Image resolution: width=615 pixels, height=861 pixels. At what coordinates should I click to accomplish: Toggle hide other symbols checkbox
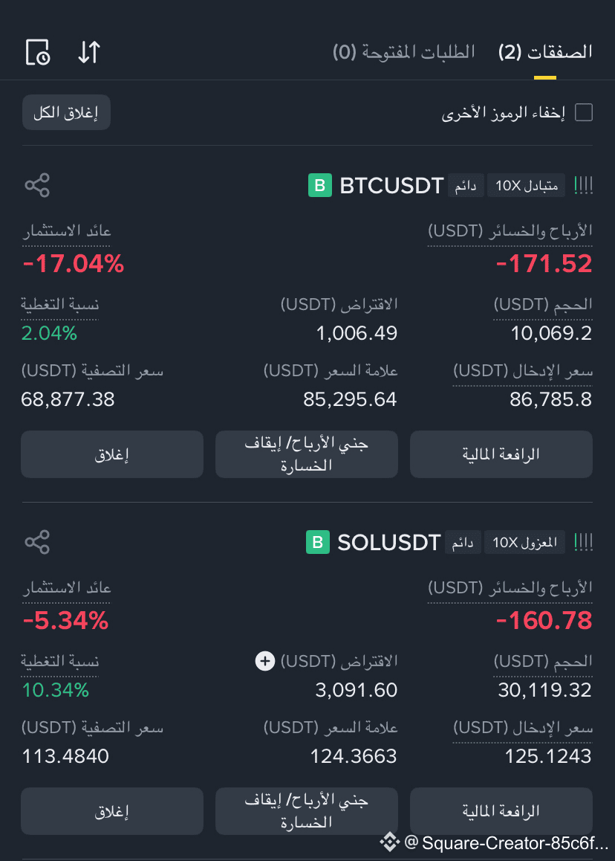[x=584, y=112]
